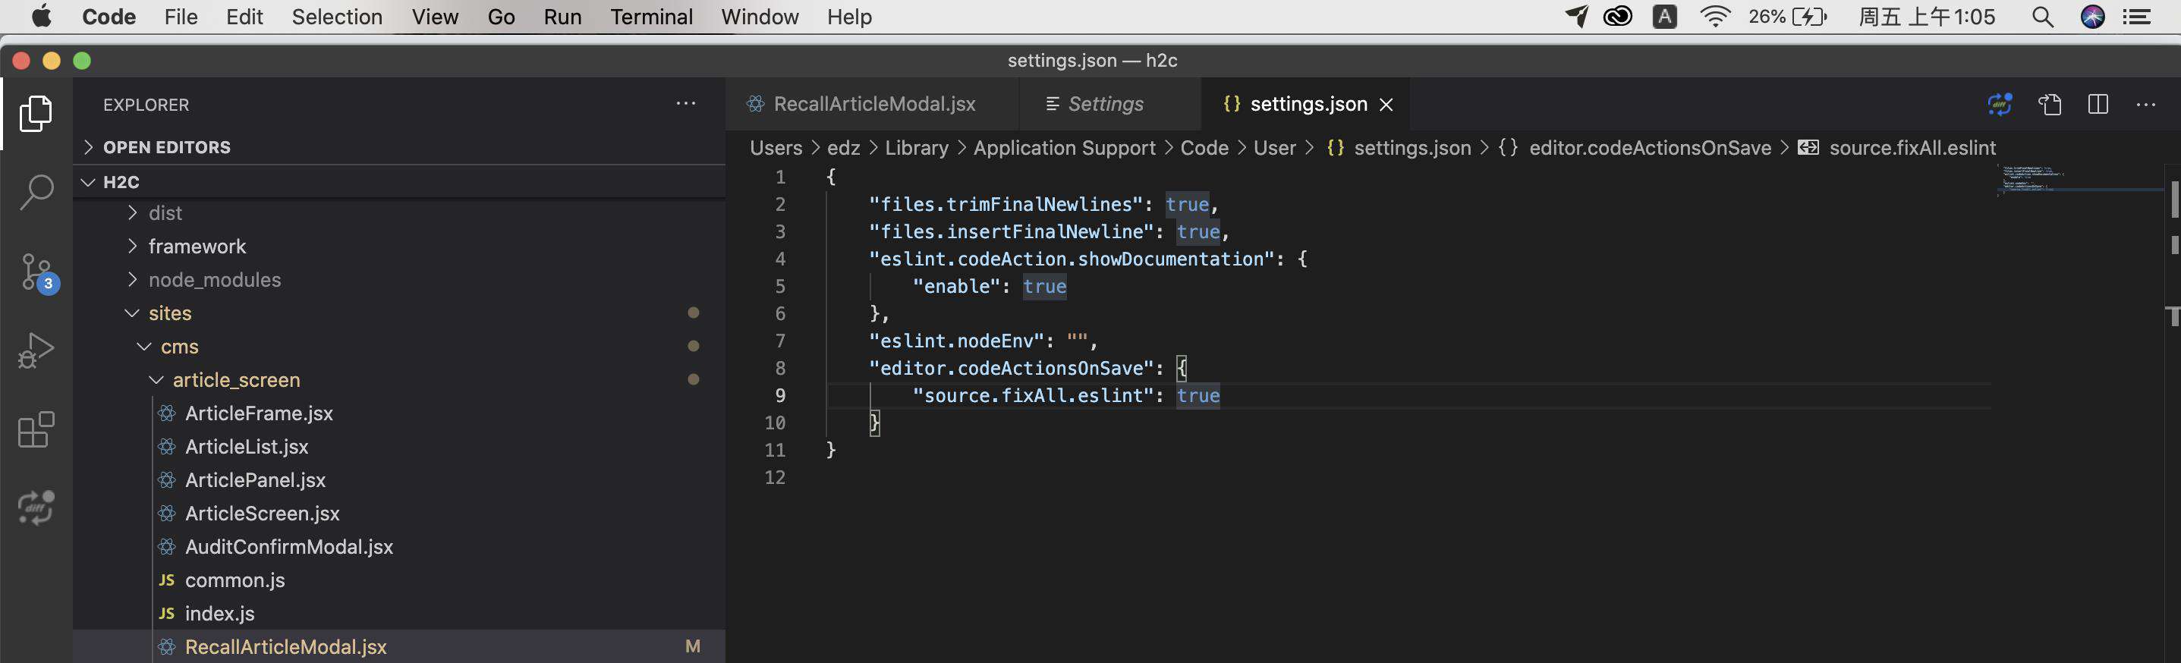The height and width of the screenshot is (663, 2181).
Task: Open the File menu
Action: [x=181, y=16]
